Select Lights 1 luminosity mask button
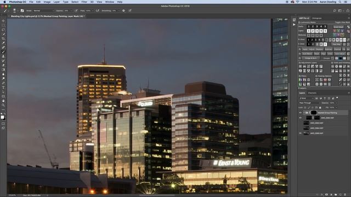Viewport: 351px width, 197px height. (x=309, y=31)
